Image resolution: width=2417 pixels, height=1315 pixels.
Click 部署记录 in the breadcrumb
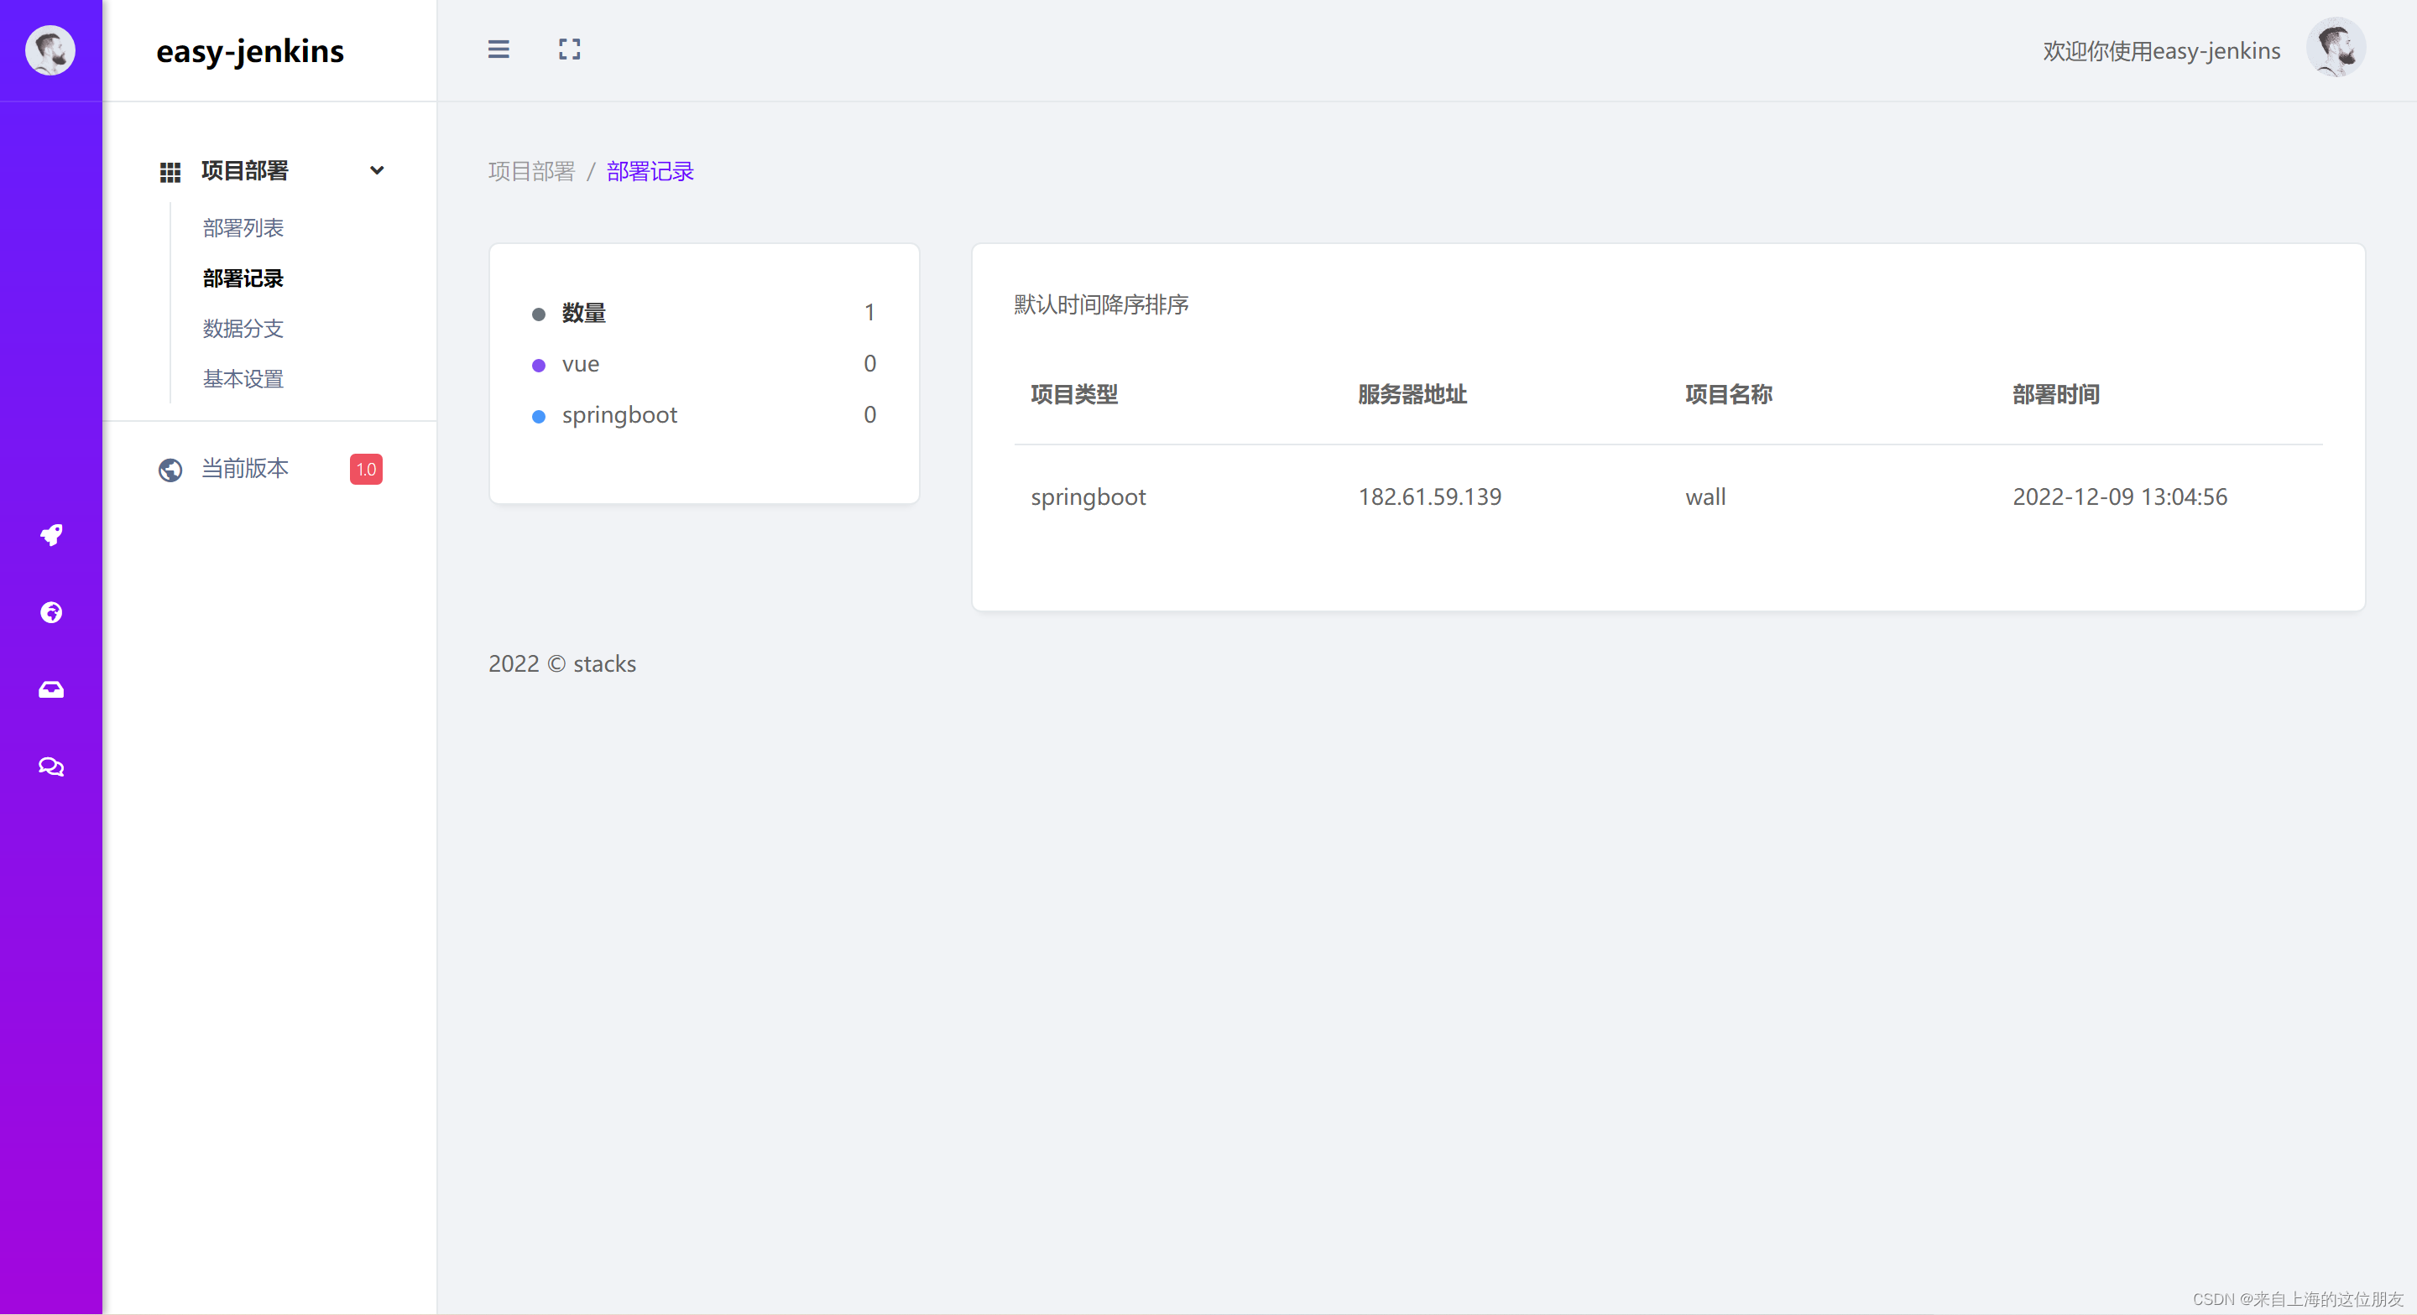pyautogui.click(x=650, y=171)
